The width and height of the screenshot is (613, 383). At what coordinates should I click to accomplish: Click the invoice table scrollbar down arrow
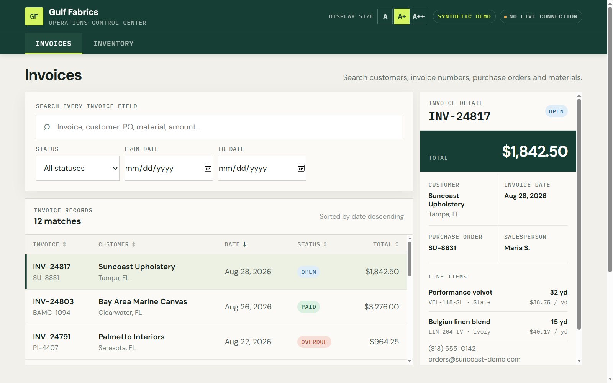(x=410, y=361)
